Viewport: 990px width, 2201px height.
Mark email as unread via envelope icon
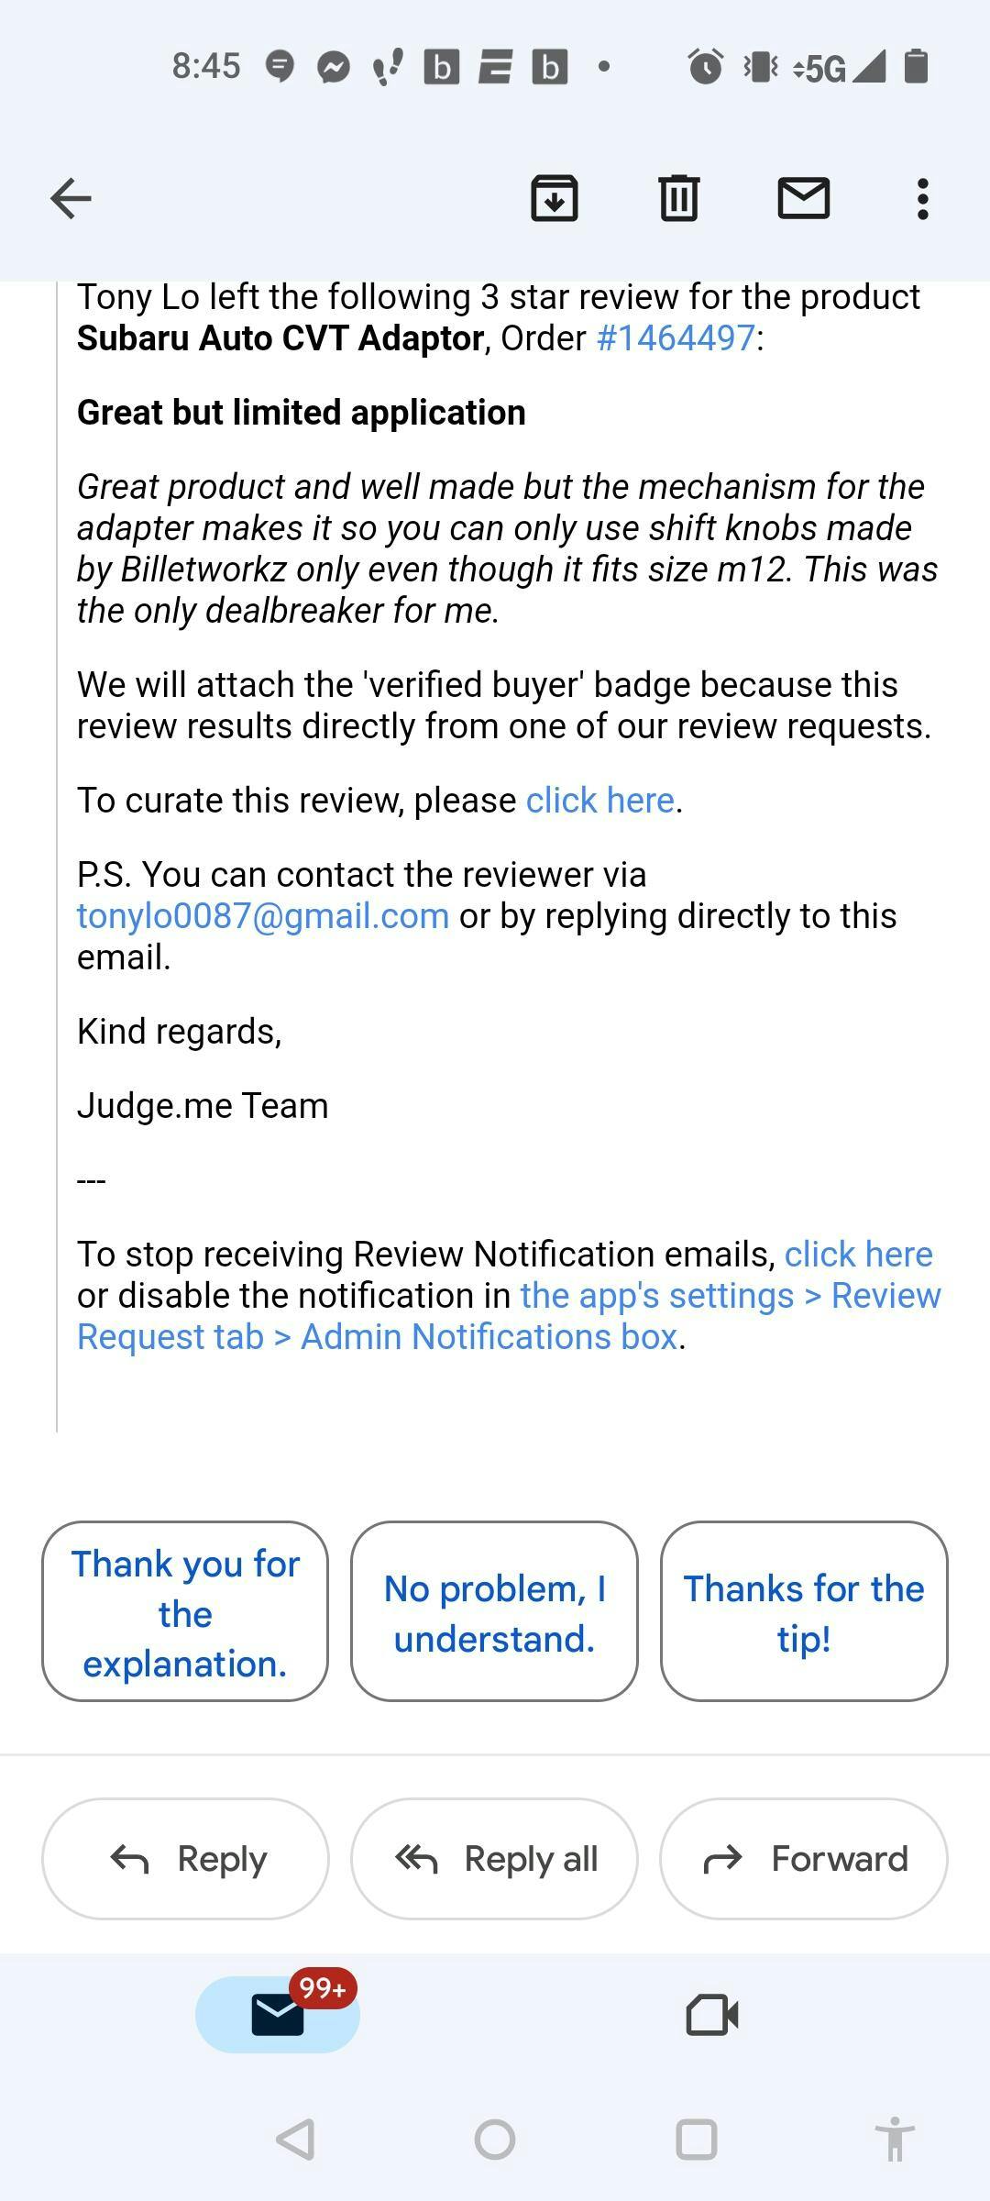coord(804,198)
